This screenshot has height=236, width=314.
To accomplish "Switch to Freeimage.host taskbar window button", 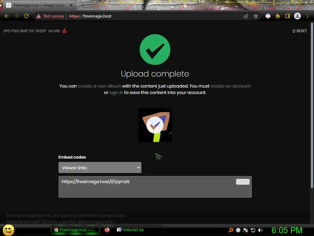I will [75, 230].
